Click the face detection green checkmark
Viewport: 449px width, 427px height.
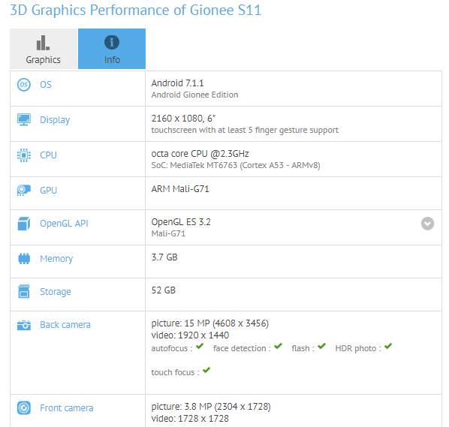[278, 347]
